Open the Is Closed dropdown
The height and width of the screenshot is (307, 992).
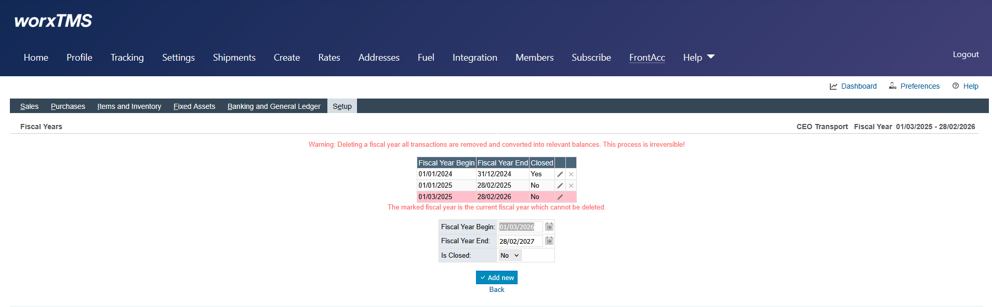[509, 255]
